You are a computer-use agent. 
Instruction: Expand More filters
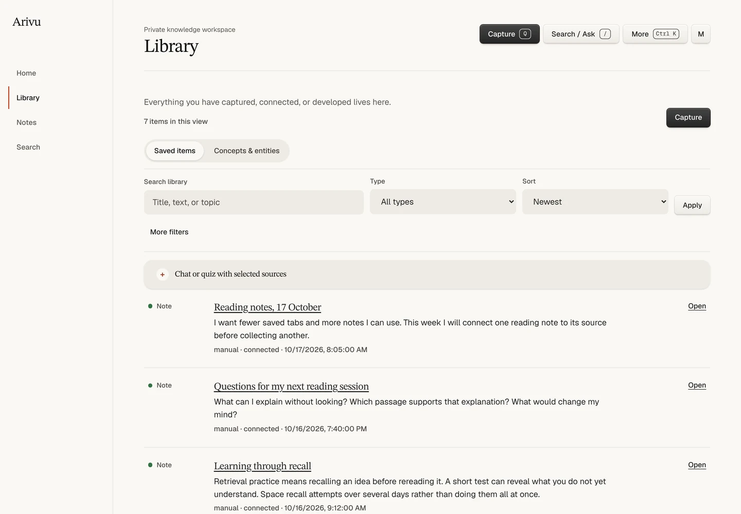tap(169, 232)
